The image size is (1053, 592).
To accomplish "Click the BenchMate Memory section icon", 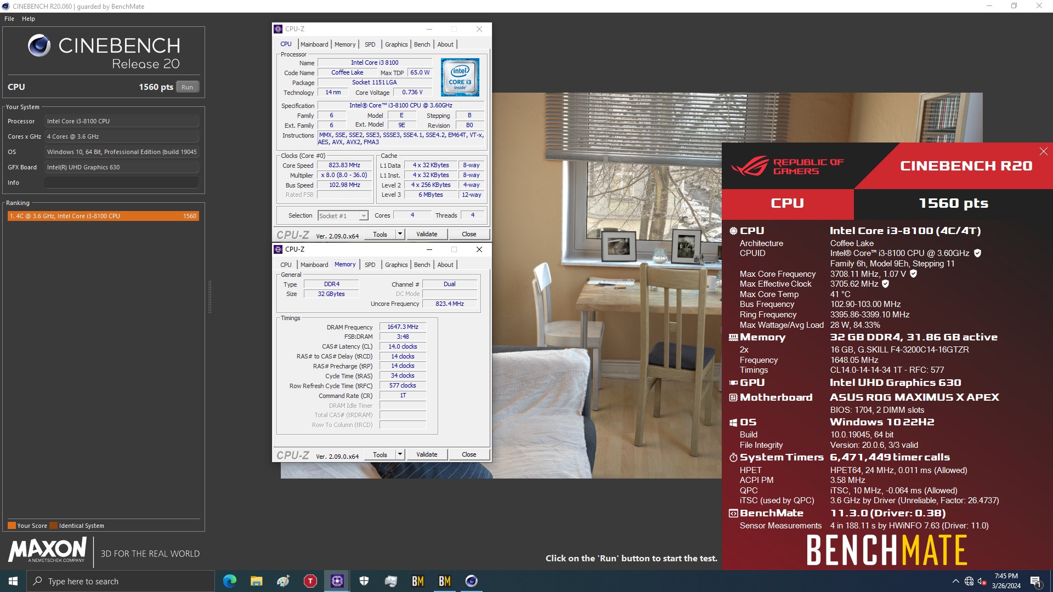I will pos(733,338).
